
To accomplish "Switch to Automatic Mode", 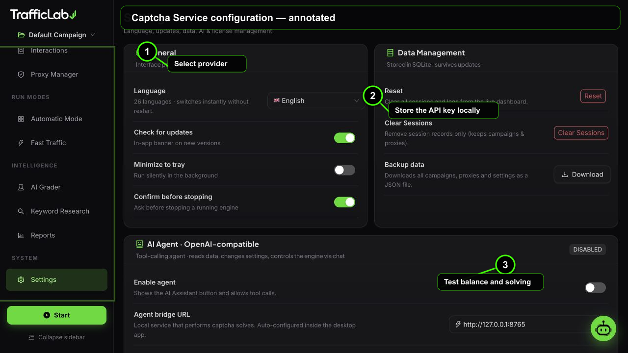I will click(56, 119).
